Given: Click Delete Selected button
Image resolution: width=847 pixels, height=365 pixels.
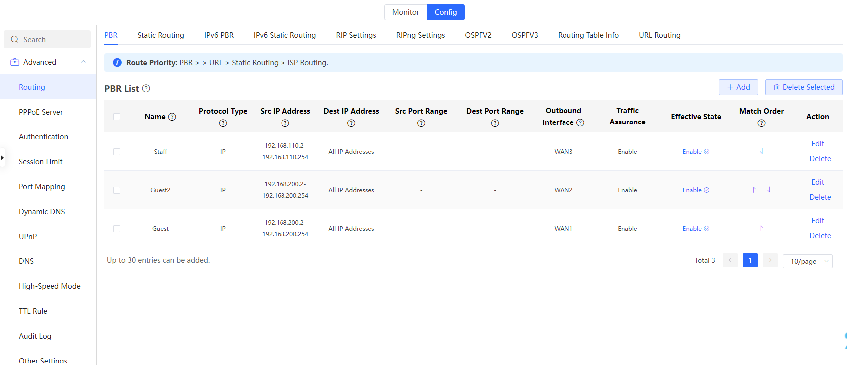Looking at the screenshot, I should coord(803,87).
